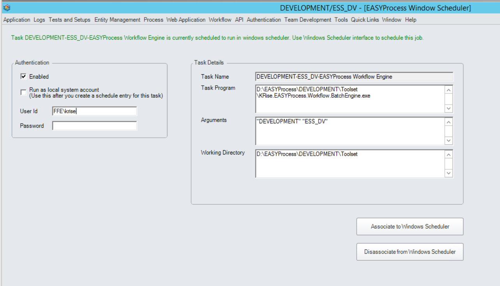Click Task Program scrollbar up arrow
500x286 pixels.
pos(449,90)
